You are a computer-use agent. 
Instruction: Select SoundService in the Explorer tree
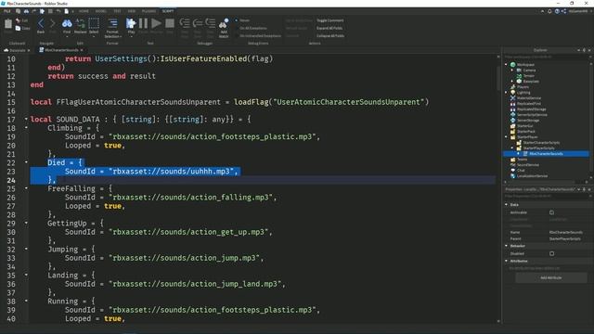tap(528, 165)
